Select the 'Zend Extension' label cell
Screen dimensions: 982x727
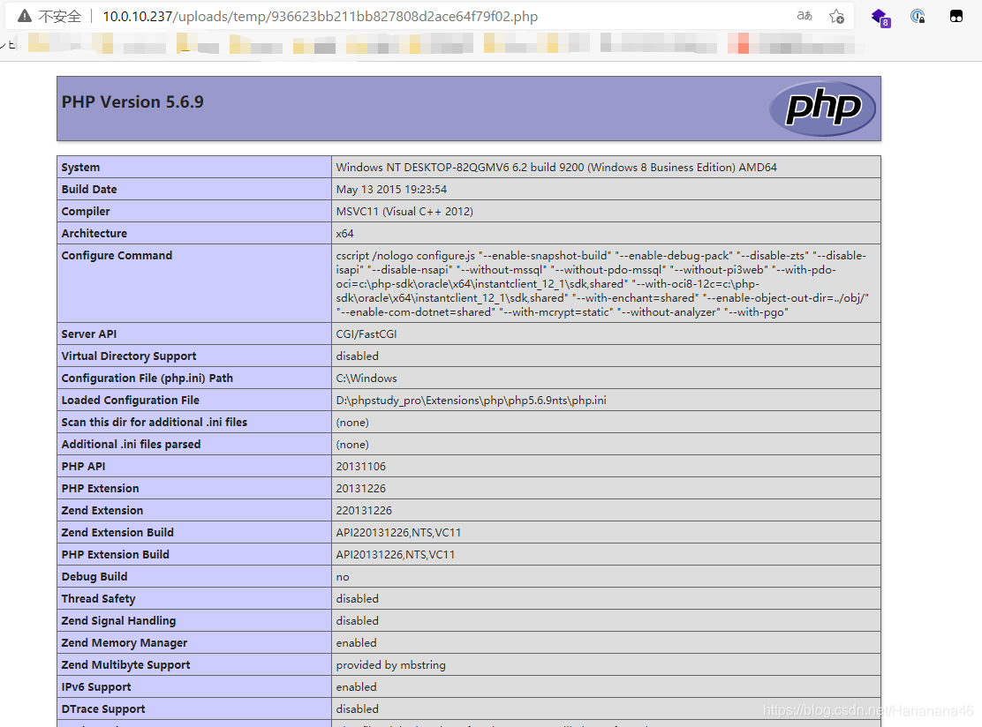[194, 510]
